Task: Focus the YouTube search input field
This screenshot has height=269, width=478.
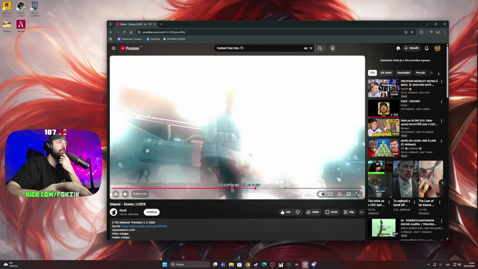Action: pos(260,48)
